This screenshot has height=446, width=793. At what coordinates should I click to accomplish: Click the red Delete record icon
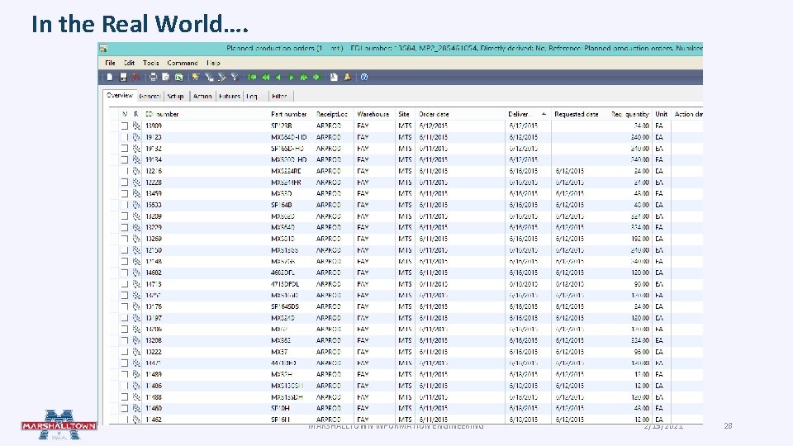(136, 78)
